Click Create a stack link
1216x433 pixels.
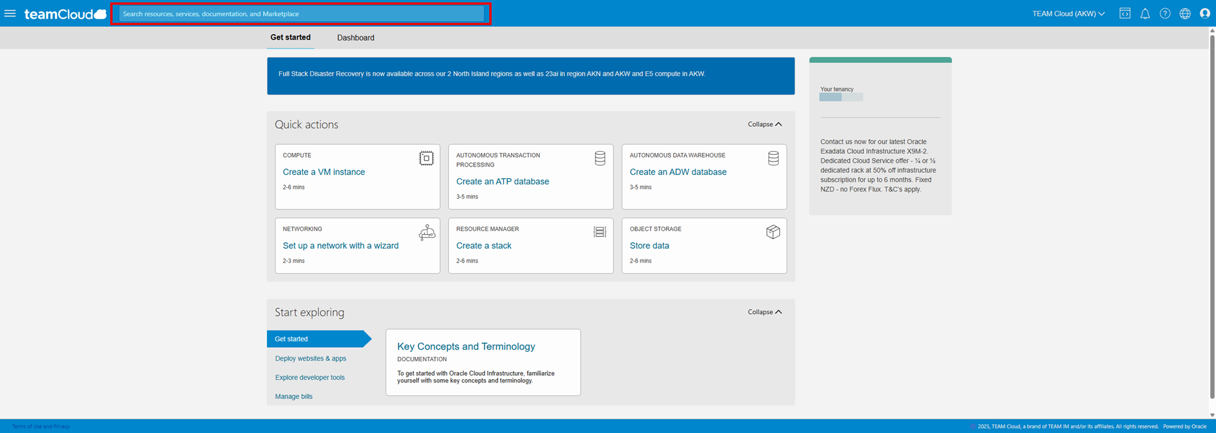pyautogui.click(x=483, y=245)
